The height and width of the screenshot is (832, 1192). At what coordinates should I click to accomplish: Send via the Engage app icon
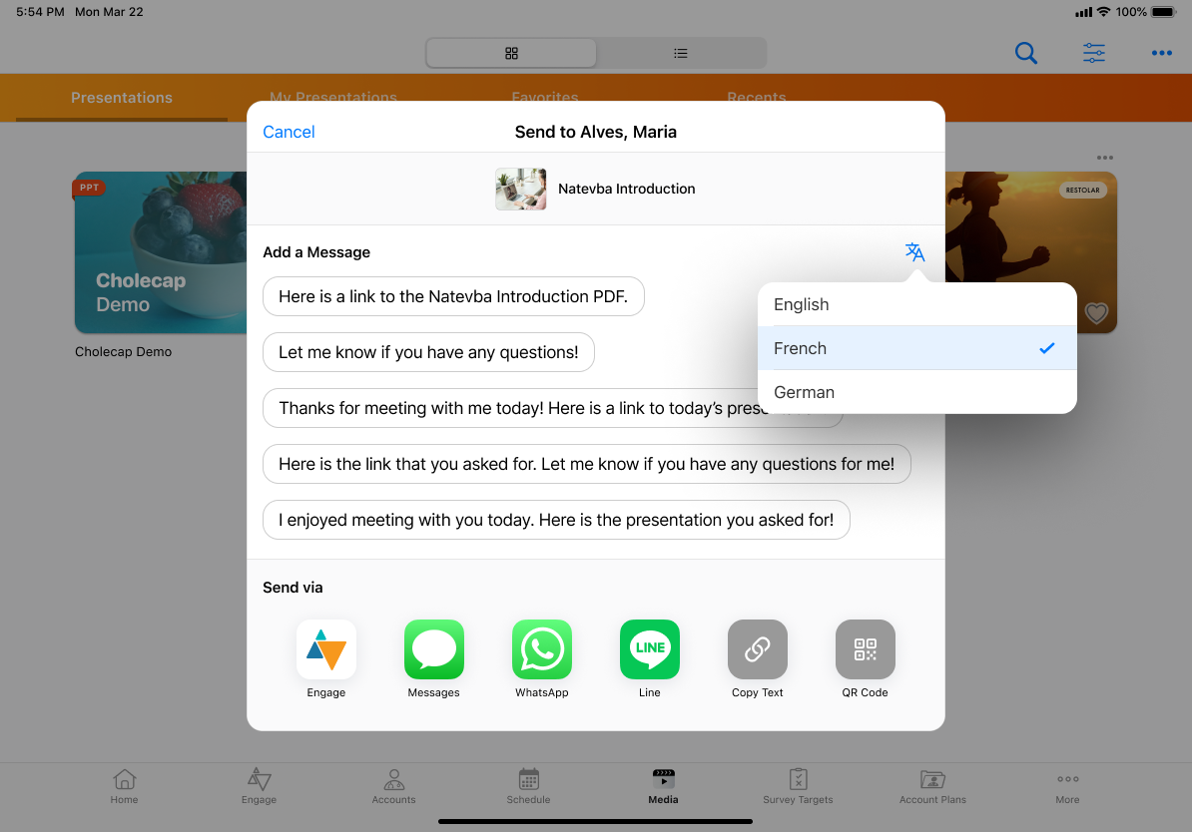click(x=326, y=649)
